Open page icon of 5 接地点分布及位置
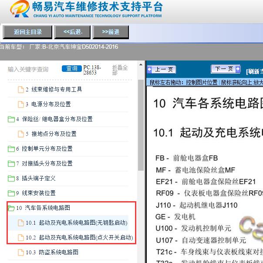The width and height of the screenshot is (263, 263). [x=21, y=134]
